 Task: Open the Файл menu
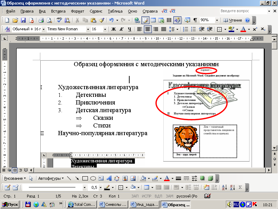click(x=11, y=11)
